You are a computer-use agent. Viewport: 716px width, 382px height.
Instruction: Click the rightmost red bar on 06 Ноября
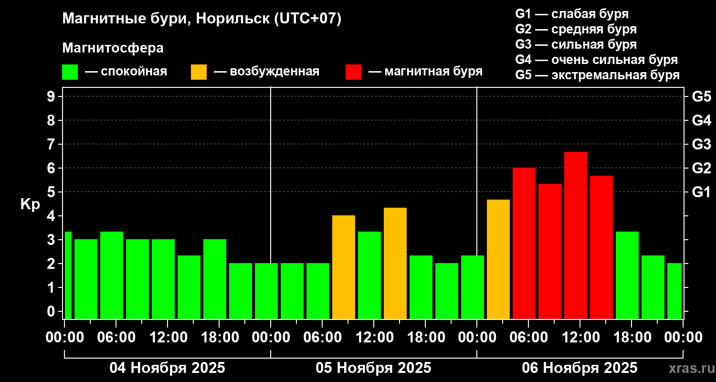click(601, 247)
